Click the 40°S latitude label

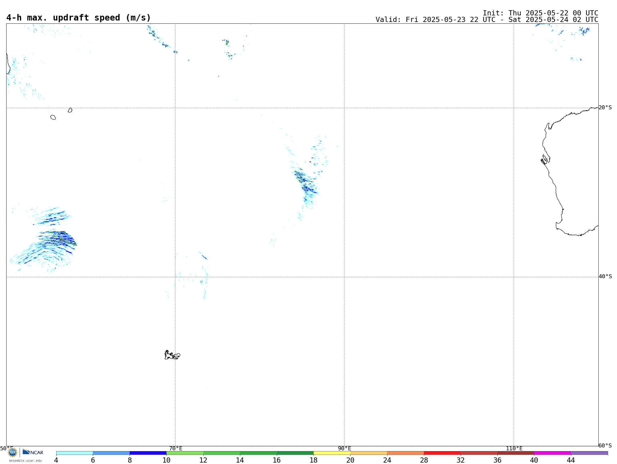[x=605, y=277]
